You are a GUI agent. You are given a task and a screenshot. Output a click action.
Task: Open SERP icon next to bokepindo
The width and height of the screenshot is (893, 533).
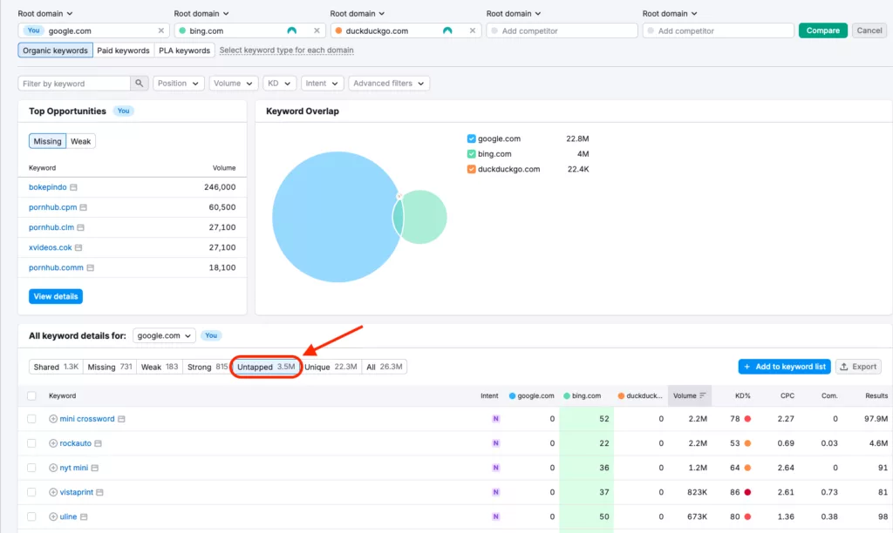73,187
